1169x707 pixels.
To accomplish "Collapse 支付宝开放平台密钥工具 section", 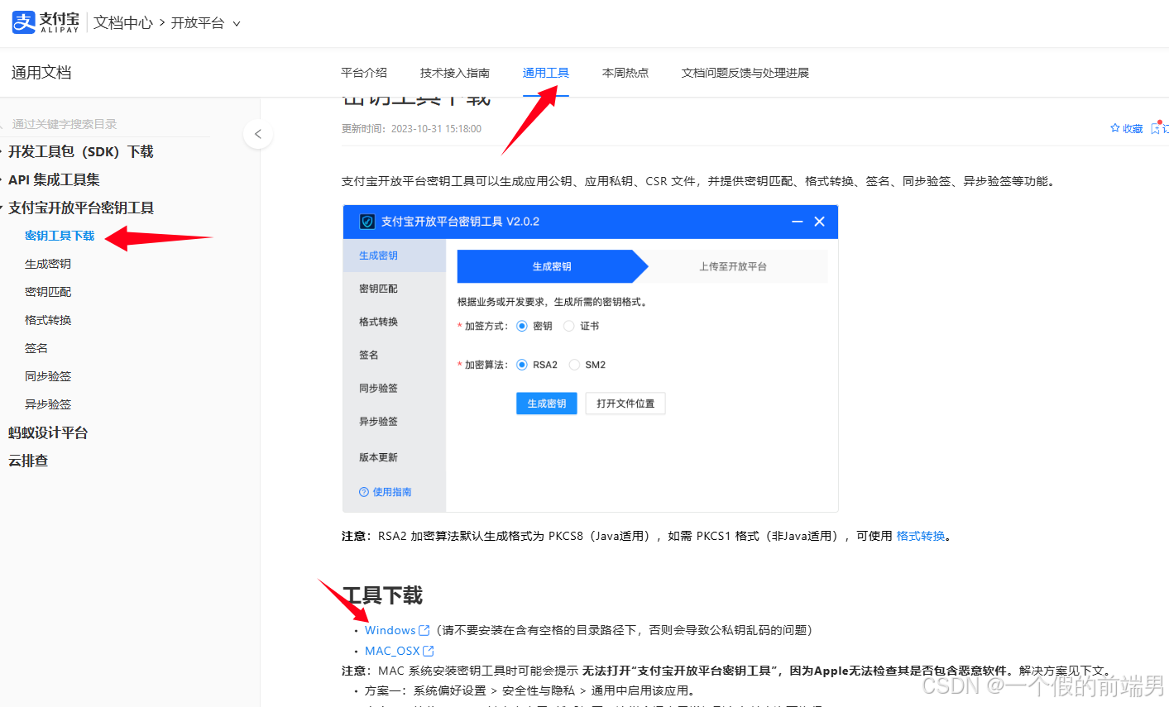I will (80, 208).
